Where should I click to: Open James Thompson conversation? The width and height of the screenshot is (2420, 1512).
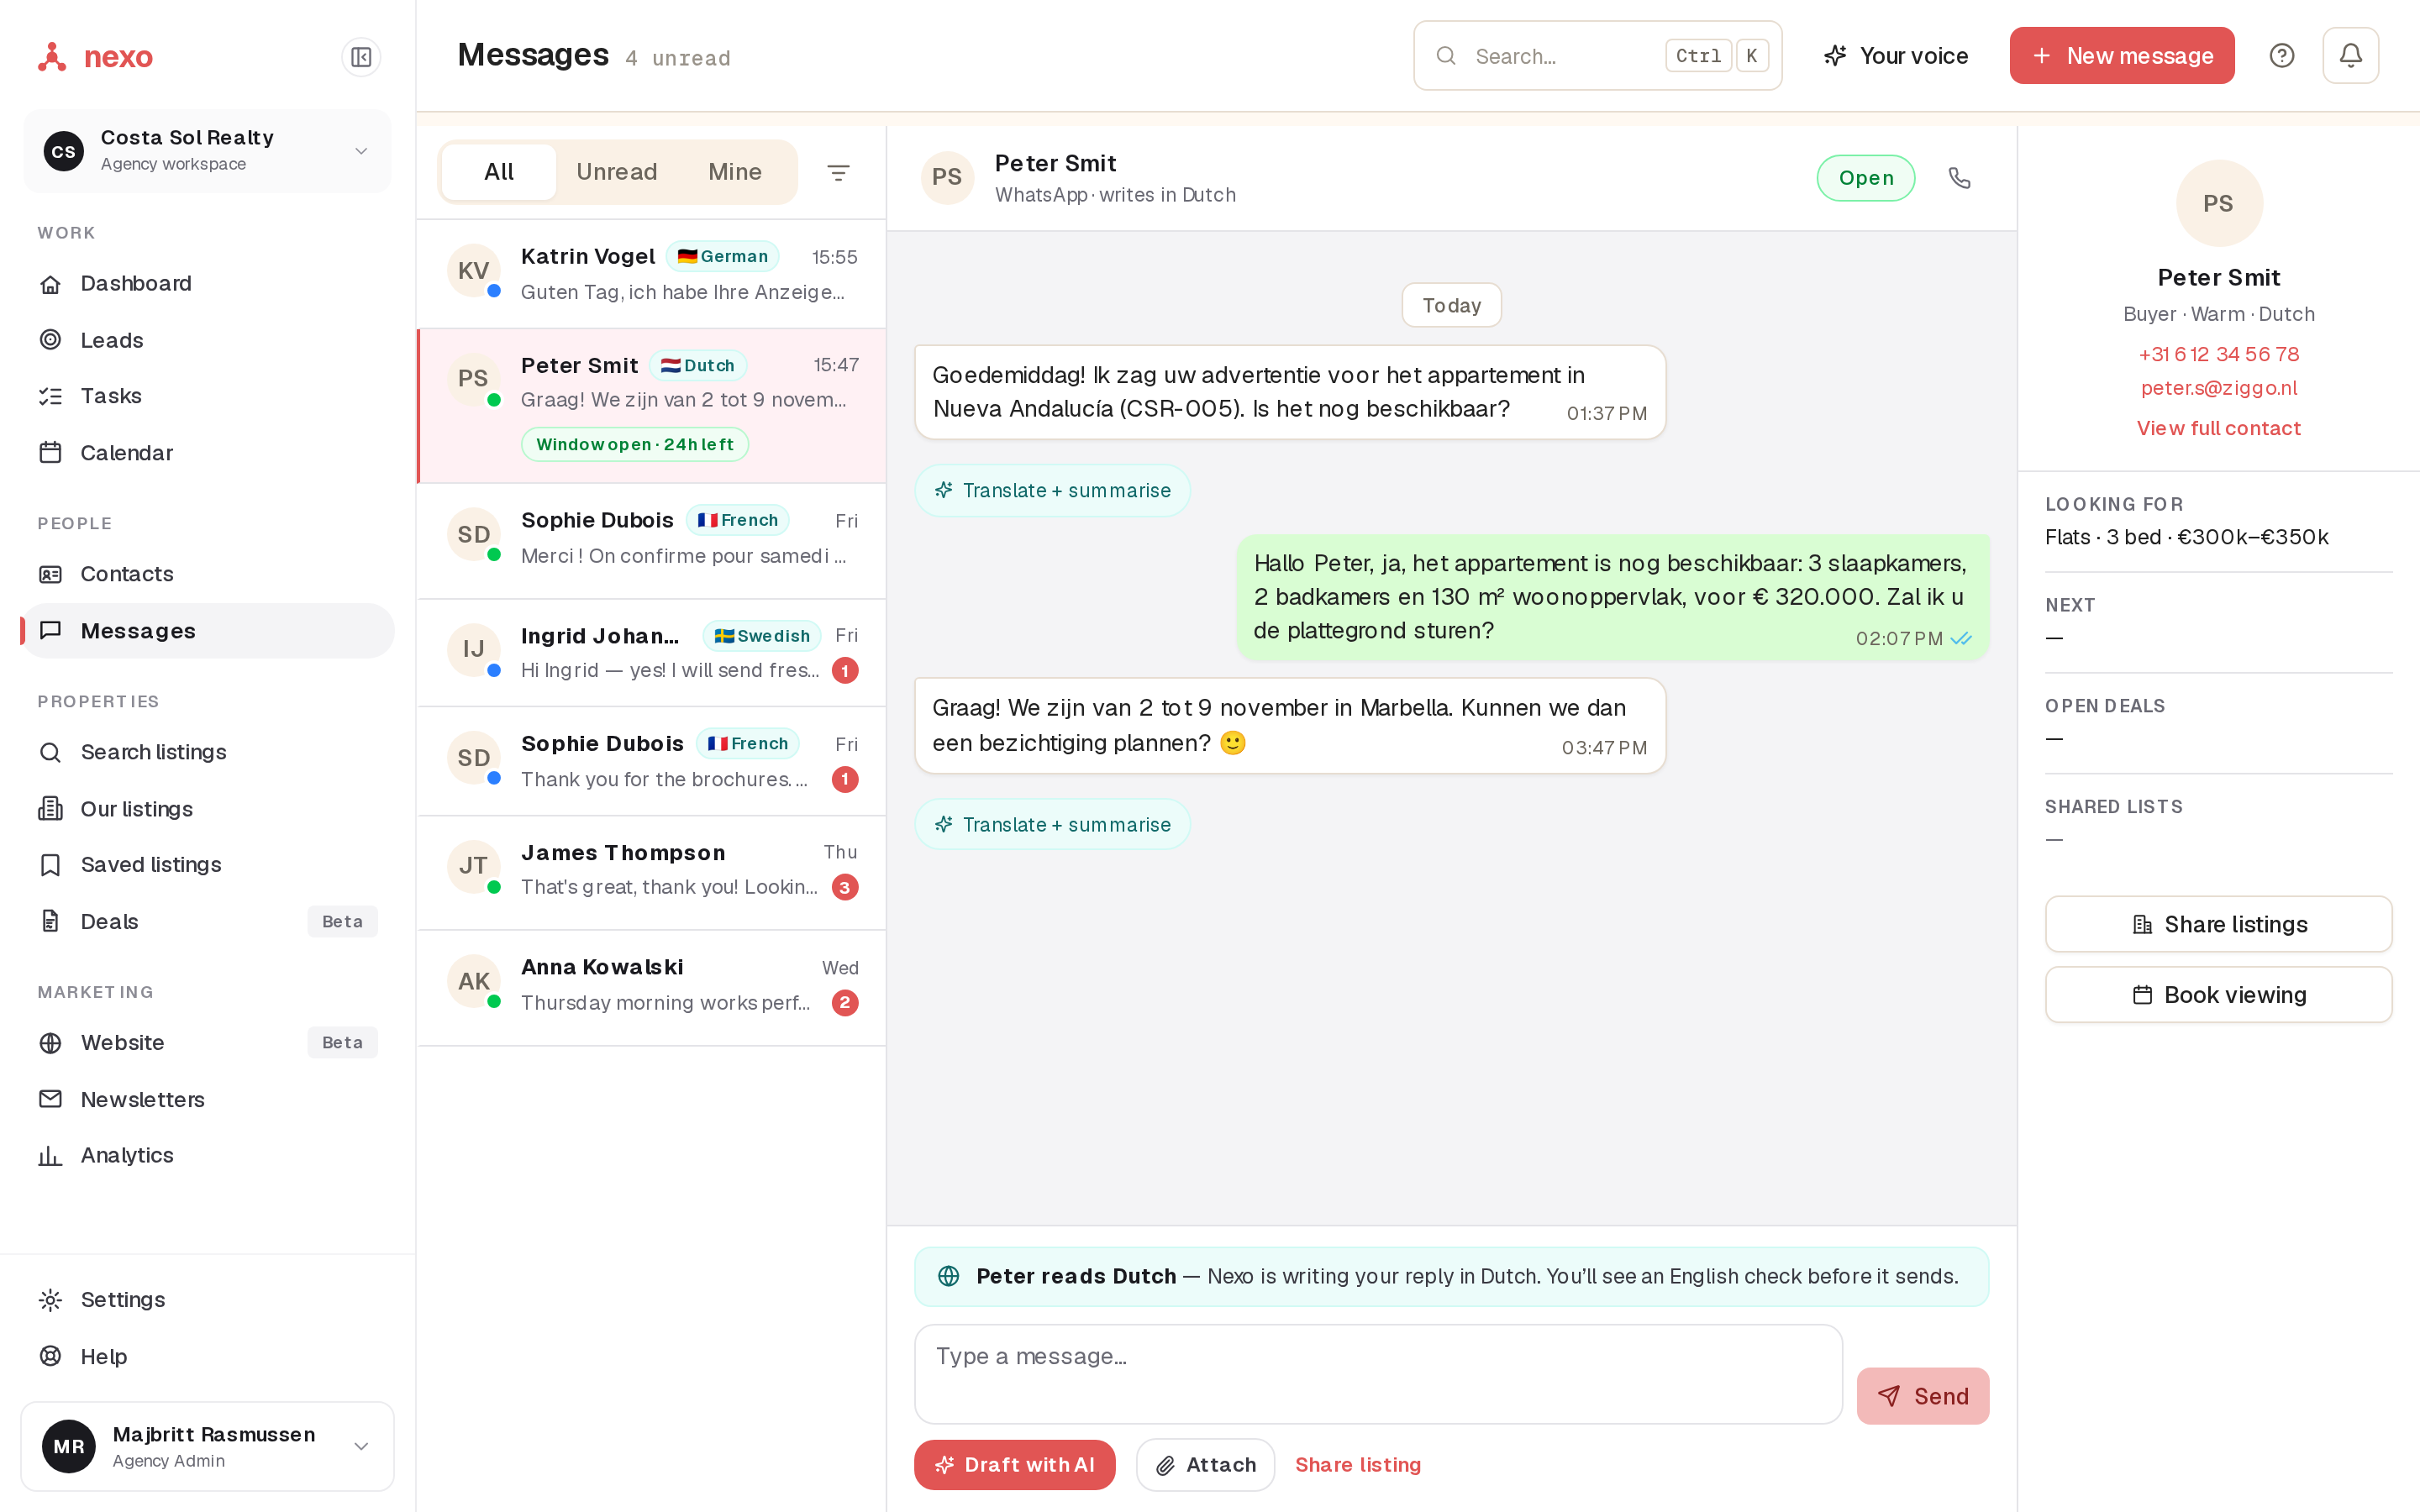pyautogui.click(x=651, y=872)
